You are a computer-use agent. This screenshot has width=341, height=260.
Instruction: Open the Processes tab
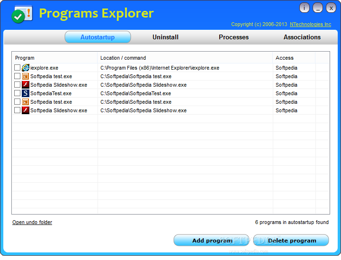(233, 37)
